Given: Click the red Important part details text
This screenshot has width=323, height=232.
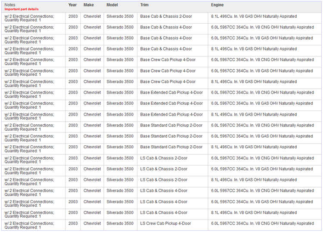Looking at the screenshot, I should [x=22, y=9].
